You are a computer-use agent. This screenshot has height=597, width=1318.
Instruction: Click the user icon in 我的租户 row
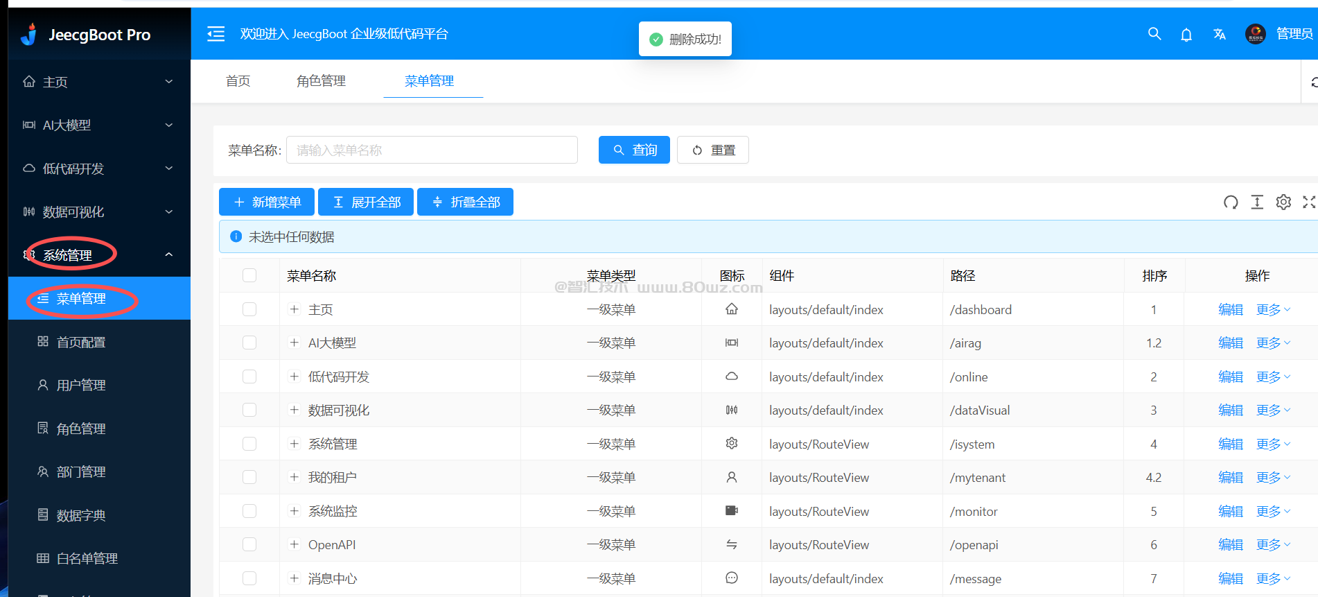(732, 477)
